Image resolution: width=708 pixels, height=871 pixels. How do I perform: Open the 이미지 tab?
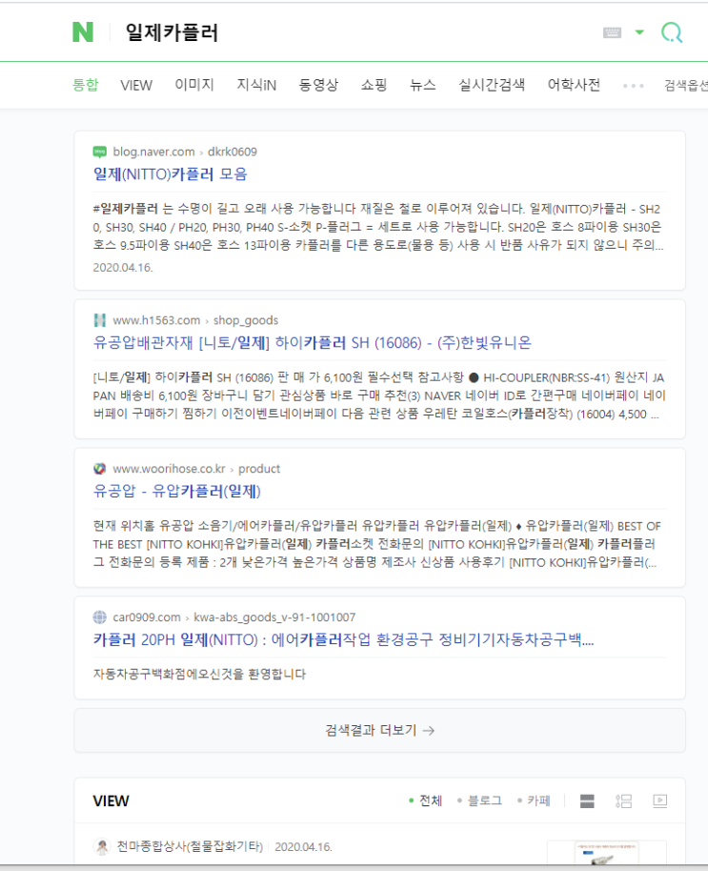pos(194,85)
